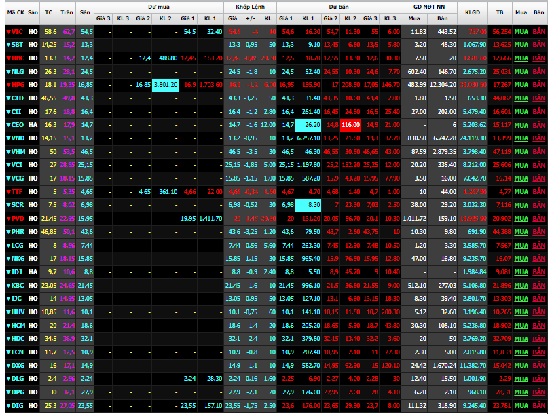The image size is (552, 414).
Task: Click 12.304.20 foreign sell value for HPG
Action: click(x=443, y=85)
